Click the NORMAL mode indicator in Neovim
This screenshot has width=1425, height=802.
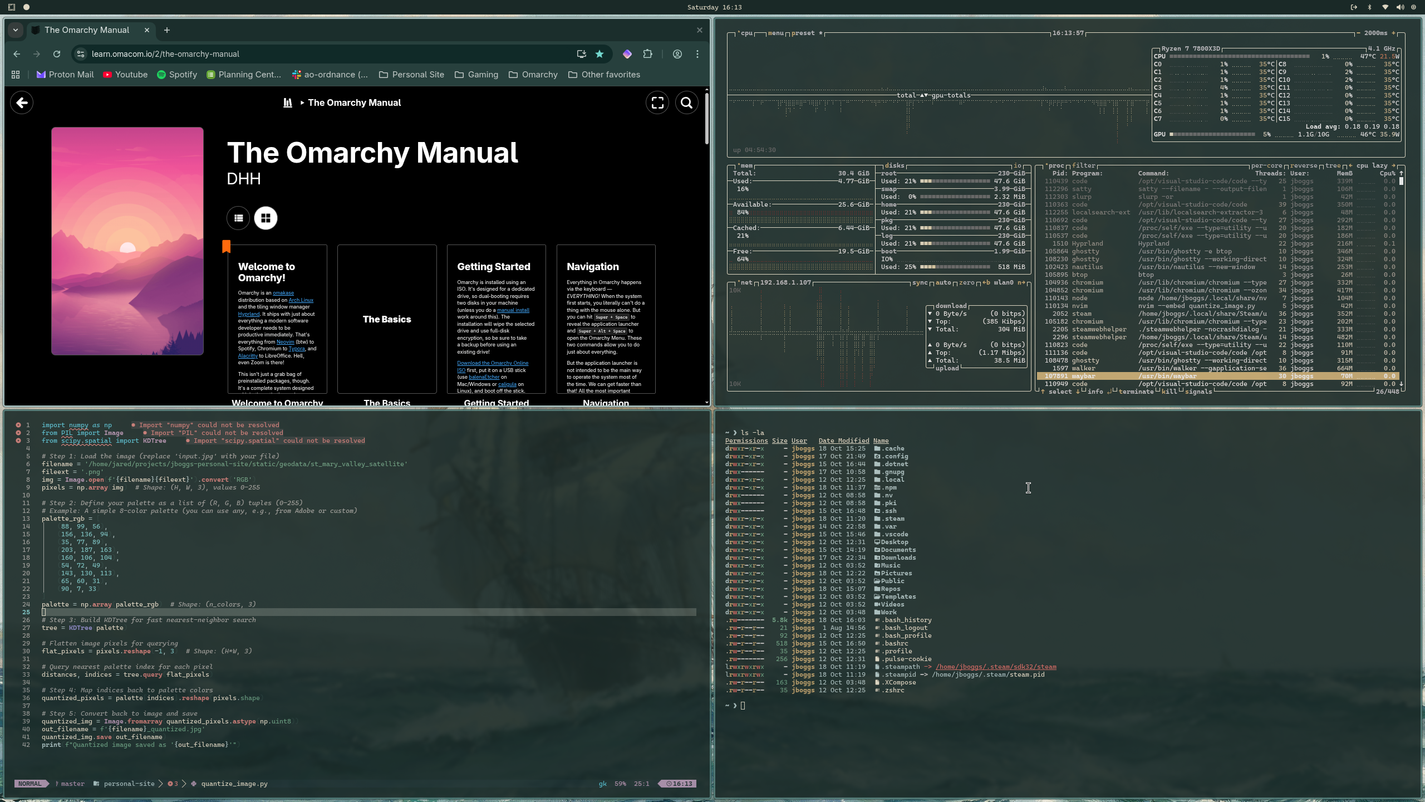(x=30, y=784)
